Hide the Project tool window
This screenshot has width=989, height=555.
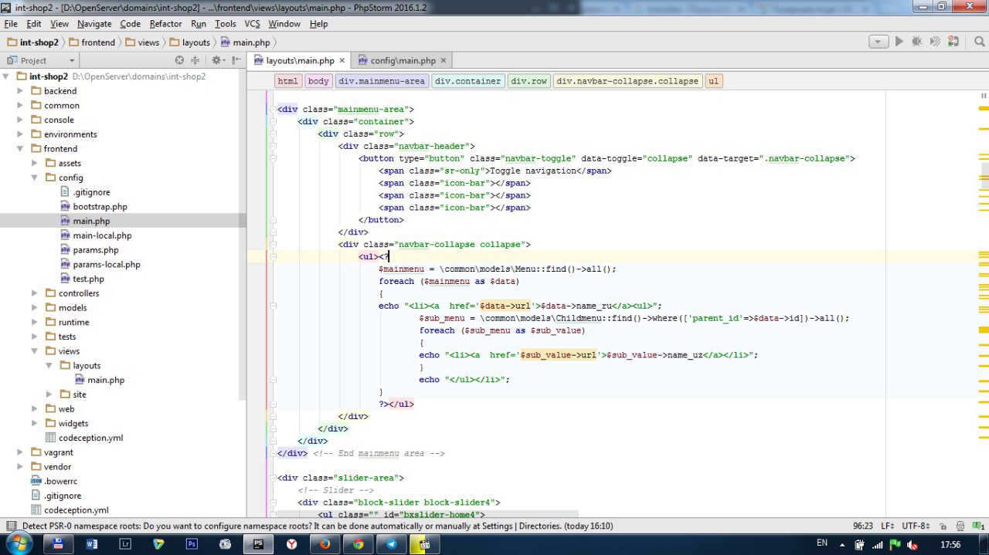[x=236, y=60]
